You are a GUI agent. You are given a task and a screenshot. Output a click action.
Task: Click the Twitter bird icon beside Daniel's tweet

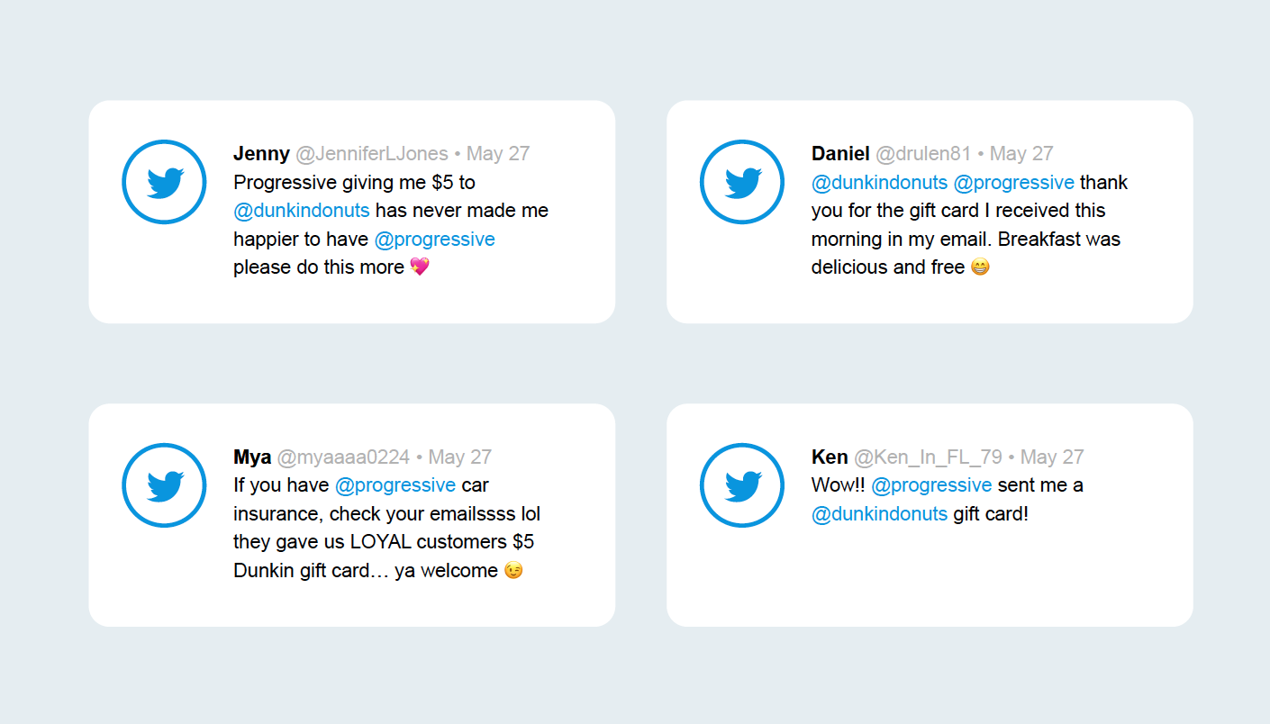(x=742, y=182)
